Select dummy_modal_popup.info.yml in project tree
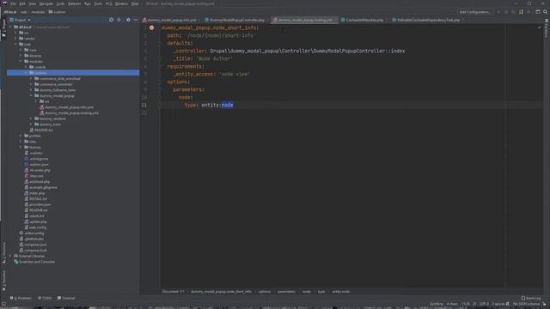The width and height of the screenshot is (550, 309). tap(69, 107)
